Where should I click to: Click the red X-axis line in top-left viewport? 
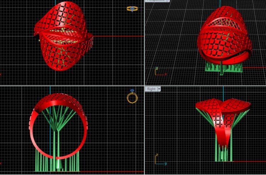pos(117,36)
